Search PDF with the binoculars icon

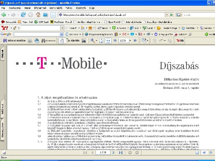coord(43,41)
